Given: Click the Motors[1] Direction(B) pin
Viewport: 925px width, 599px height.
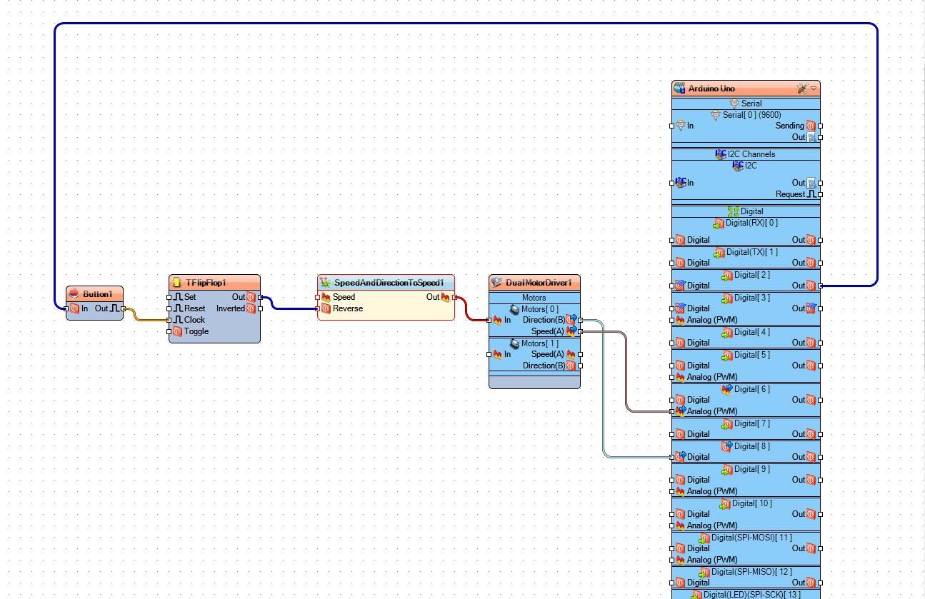Looking at the screenshot, I should point(581,366).
